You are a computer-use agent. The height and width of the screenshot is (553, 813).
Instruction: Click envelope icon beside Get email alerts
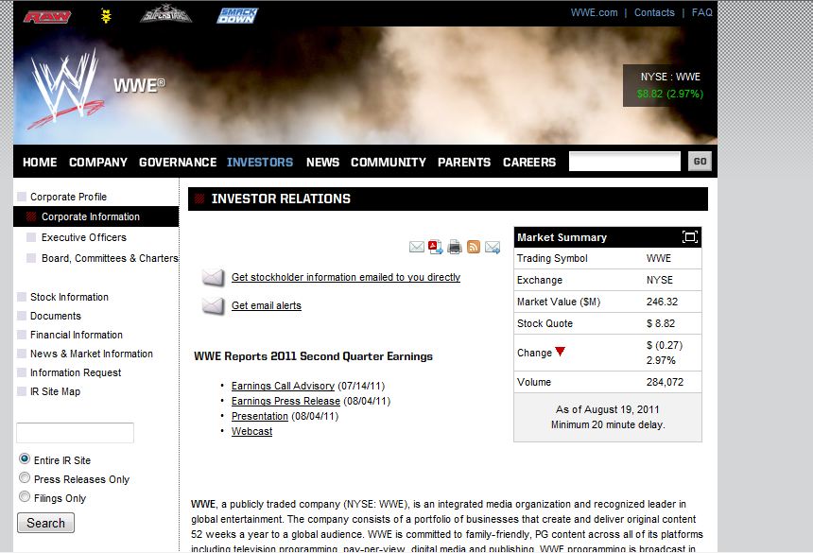coord(213,305)
